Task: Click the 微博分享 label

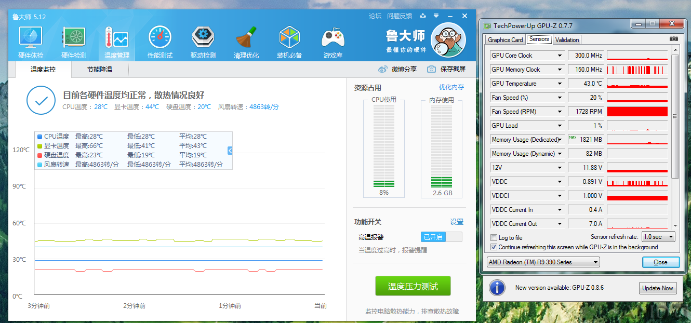Action: [x=404, y=69]
